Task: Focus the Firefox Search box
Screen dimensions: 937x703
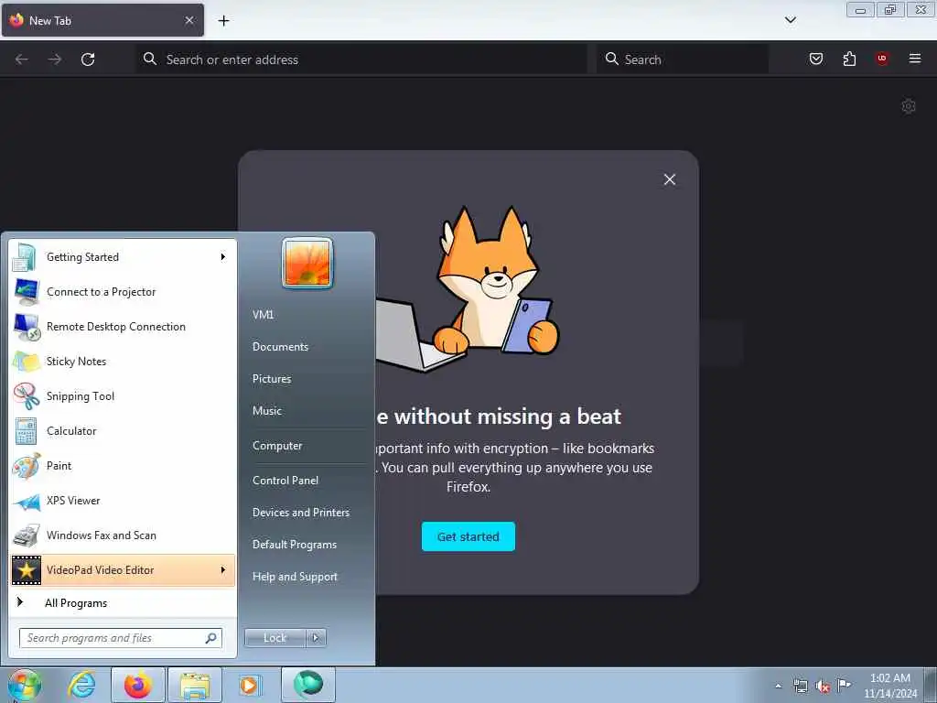Action: 683,59
